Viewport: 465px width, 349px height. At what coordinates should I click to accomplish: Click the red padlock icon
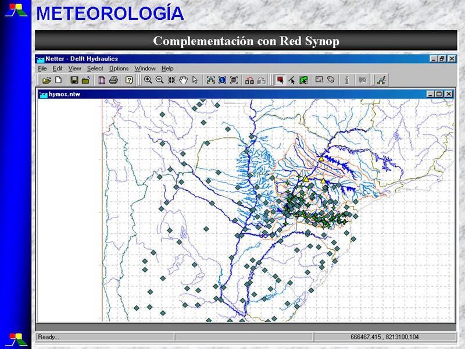[x=249, y=80]
